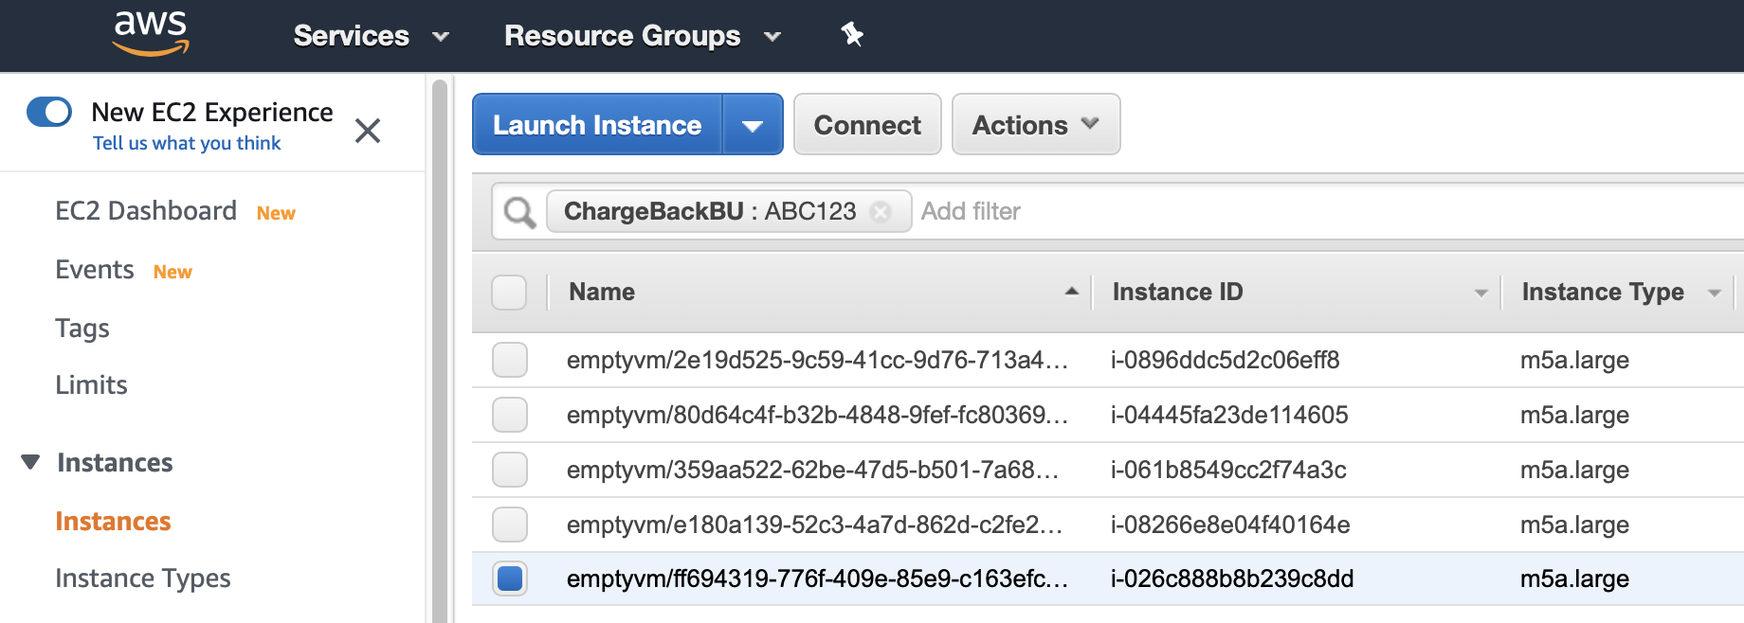Uncheck checkbox for instance i-026c888b8b239c8dd
The image size is (1744, 623).
click(510, 578)
